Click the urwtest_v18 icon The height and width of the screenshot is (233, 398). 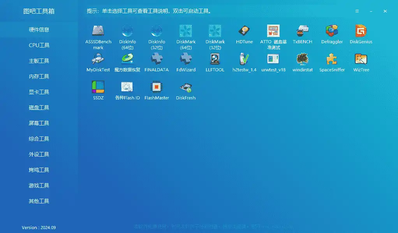(273, 59)
